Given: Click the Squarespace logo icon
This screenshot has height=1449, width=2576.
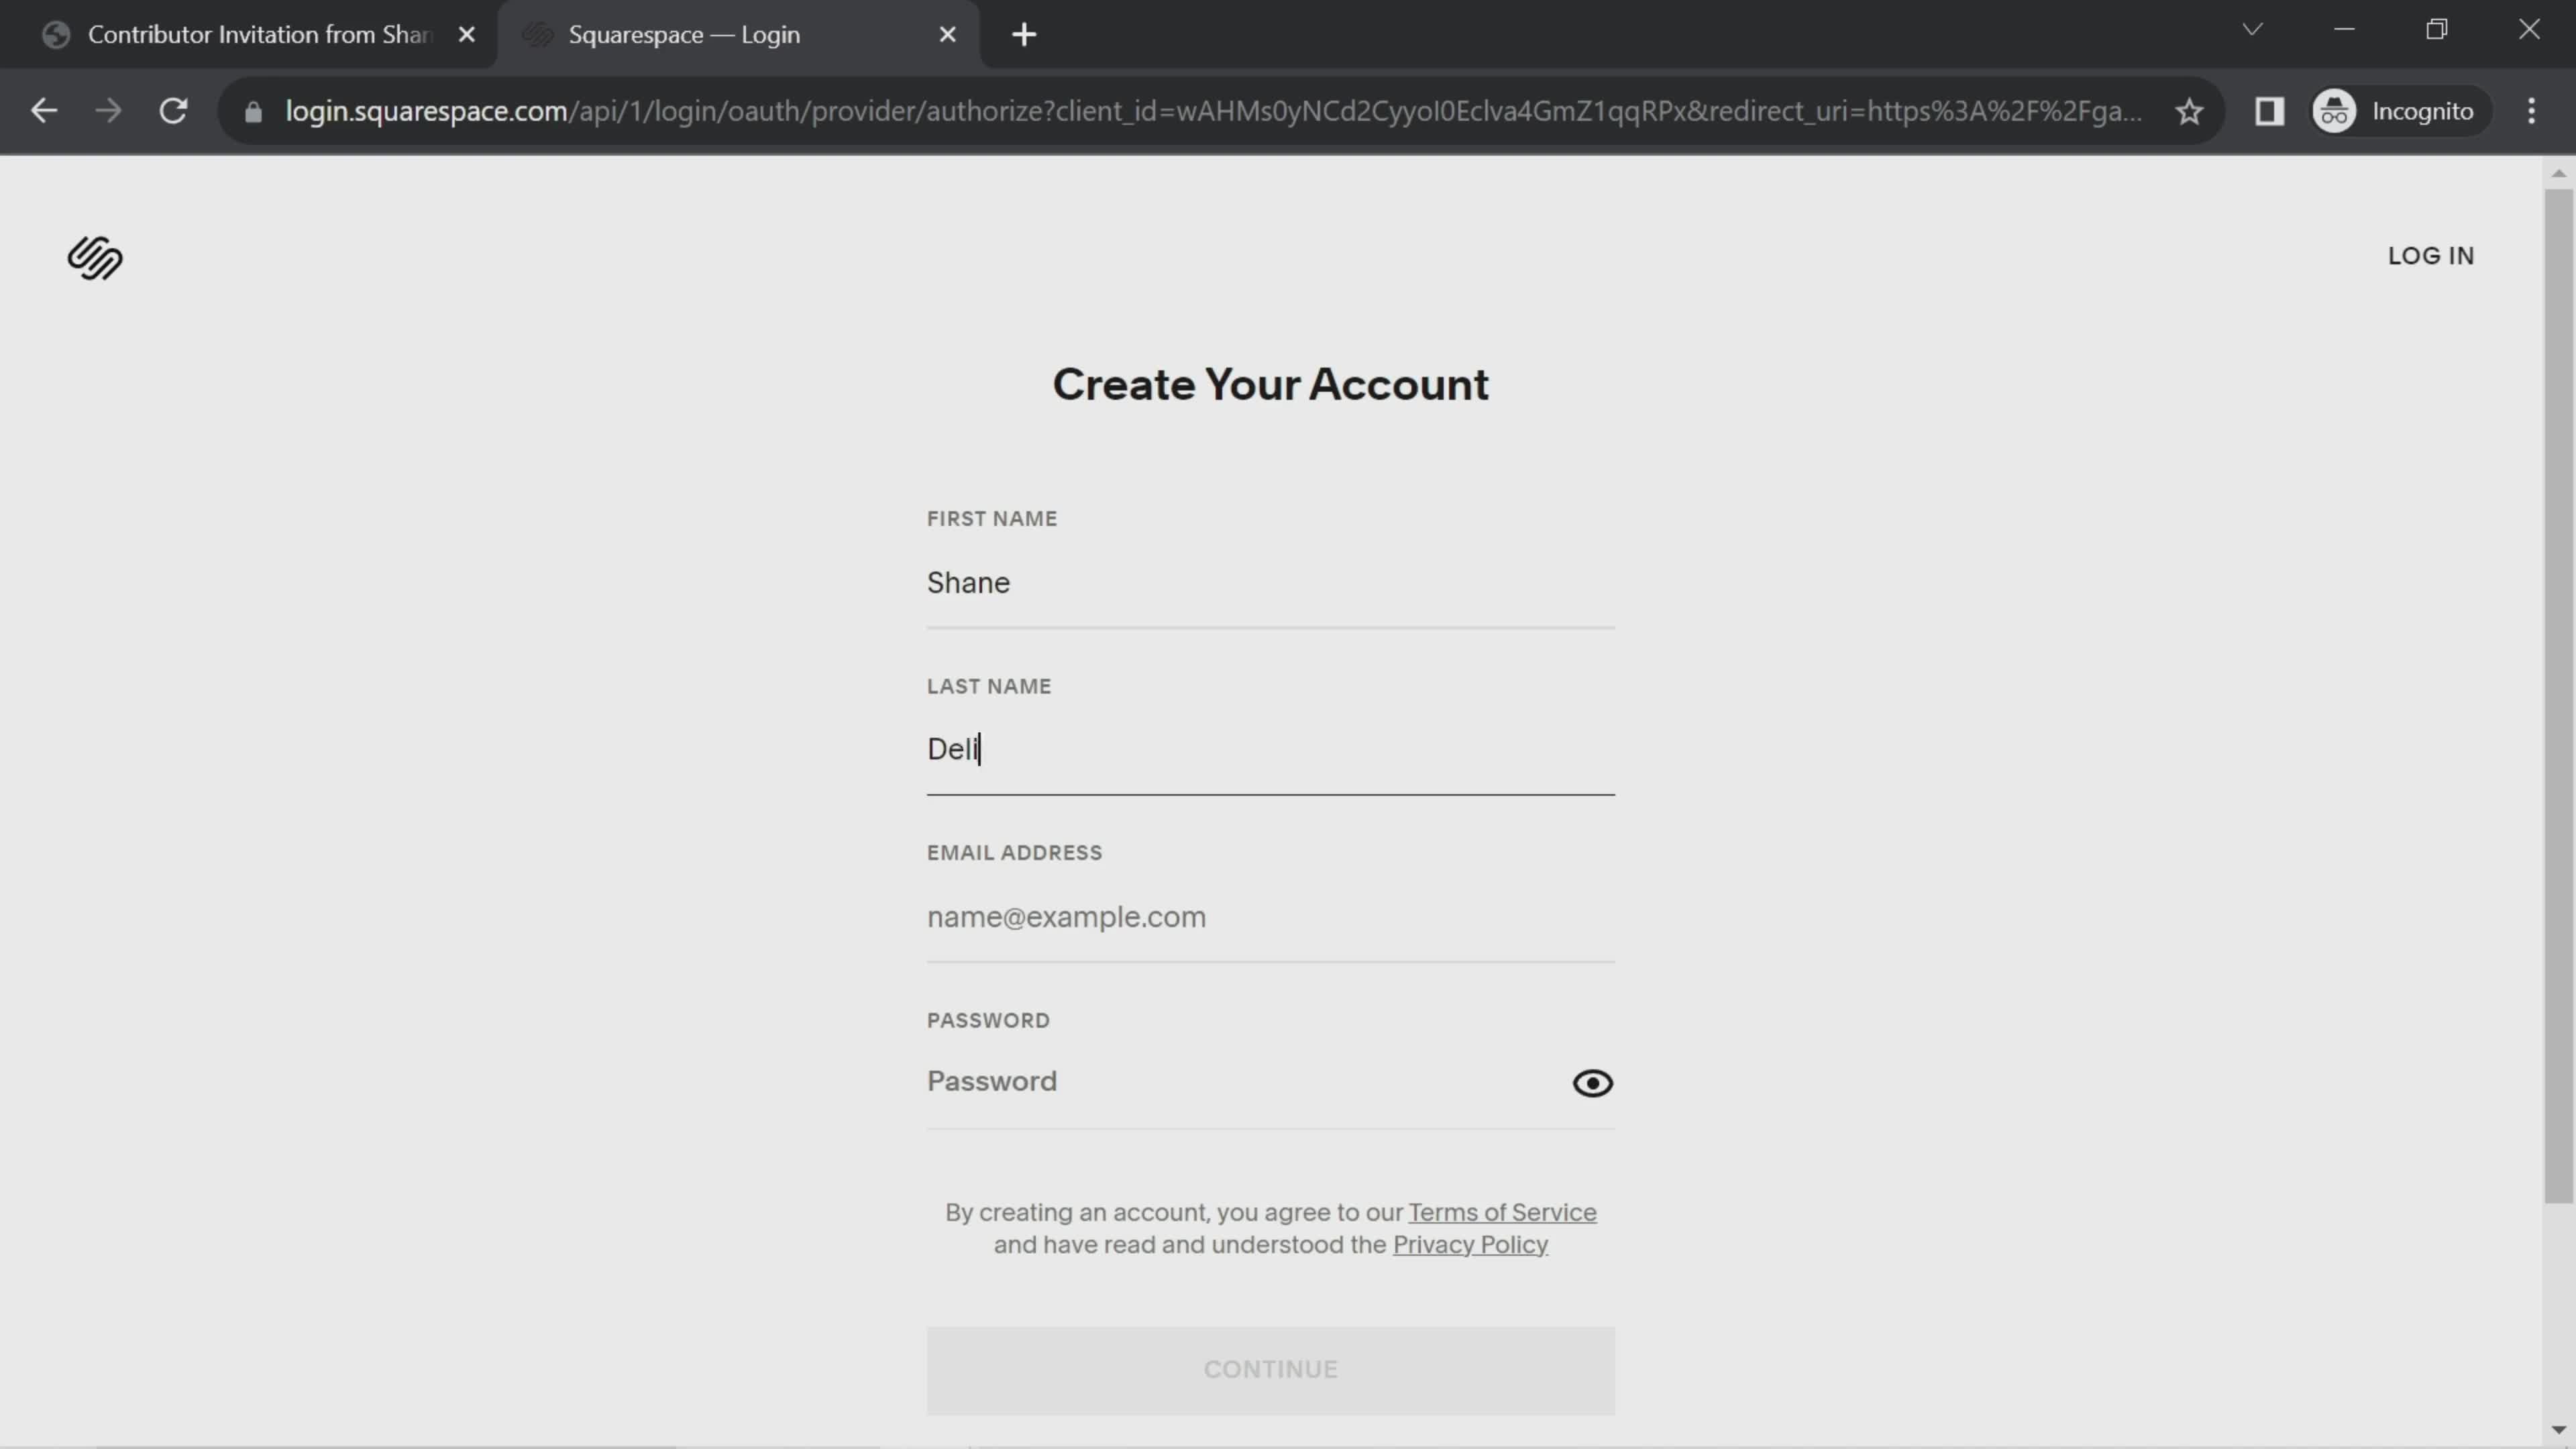Looking at the screenshot, I should [x=95, y=258].
